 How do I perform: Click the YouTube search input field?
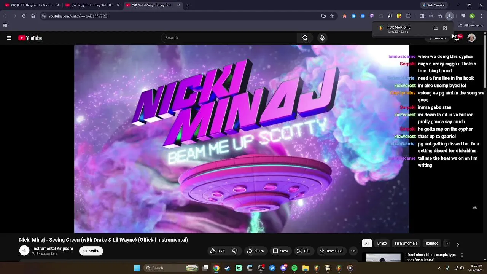tap(229, 38)
